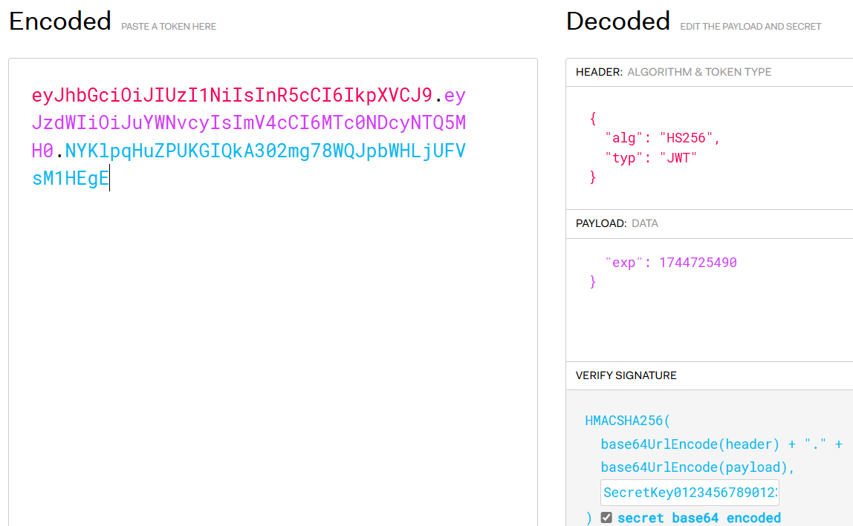Click the red JWT header segment of token

pos(232,95)
